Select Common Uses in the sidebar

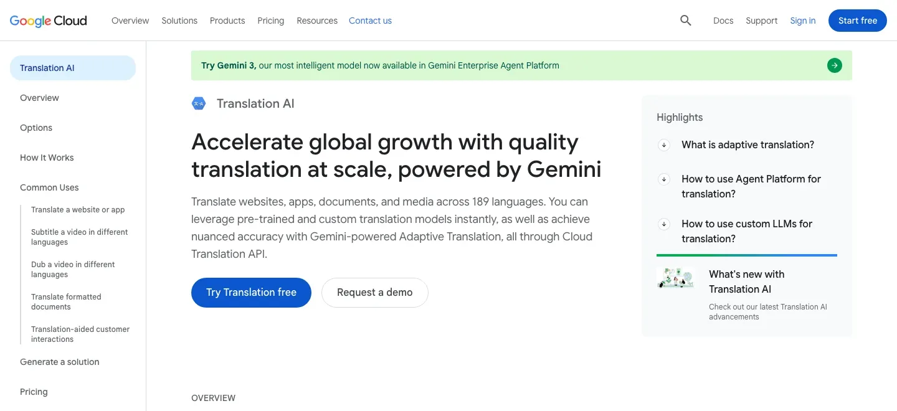coord(49,187)
